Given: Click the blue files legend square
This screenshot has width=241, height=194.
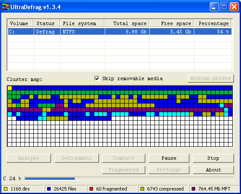Looking at the screenshot, I should (49, 189).
